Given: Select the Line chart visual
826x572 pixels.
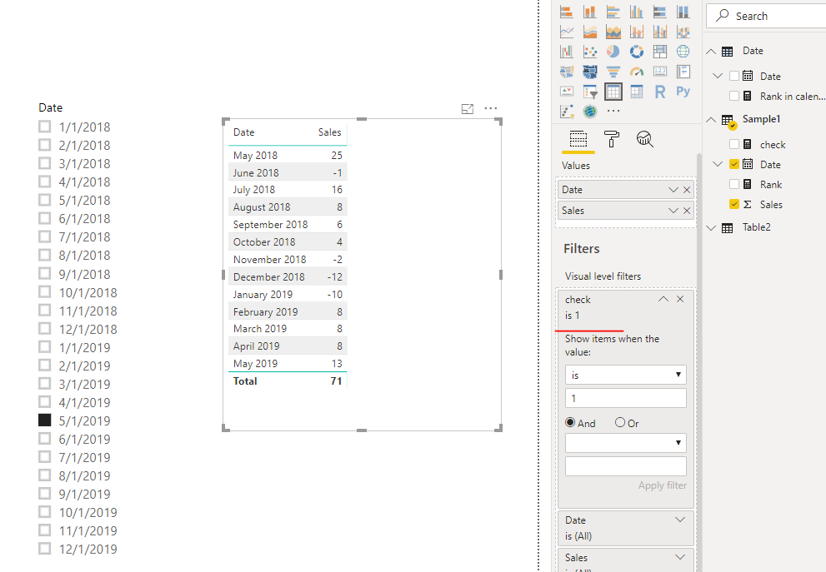Looking at the screenshot, I should coord(567,32).
